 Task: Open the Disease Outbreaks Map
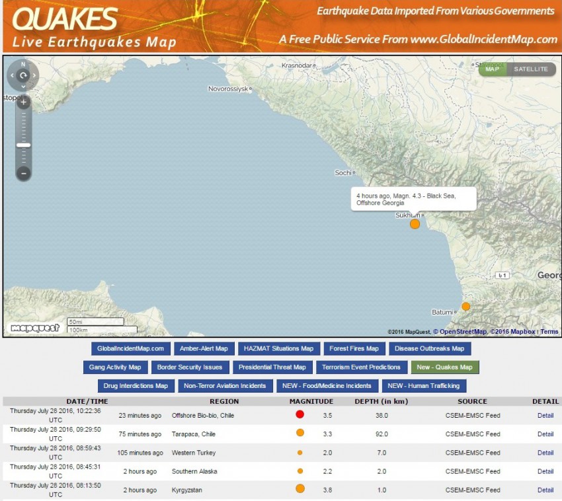click(x=430, y=348)
